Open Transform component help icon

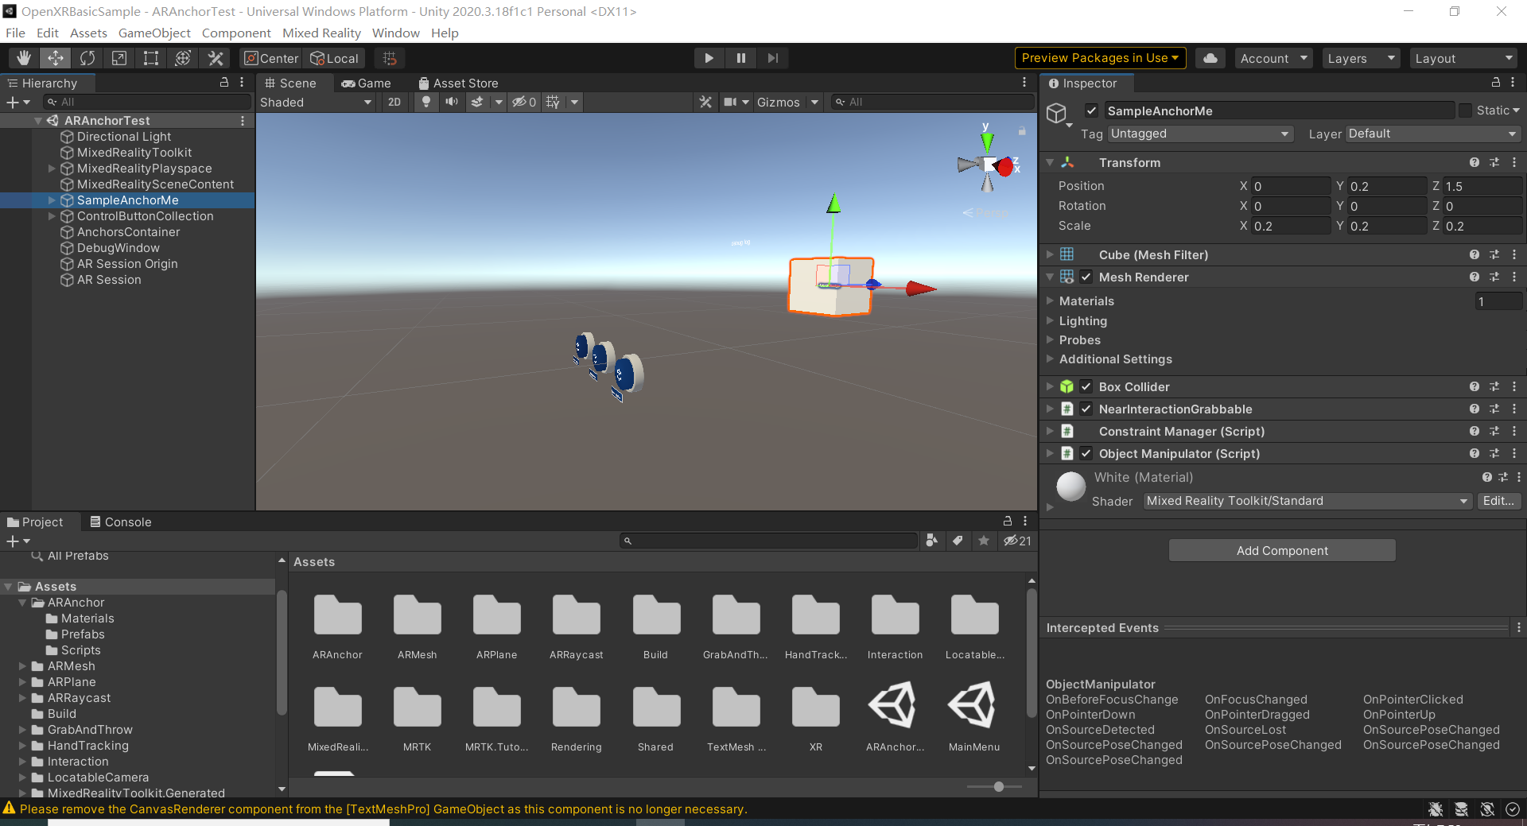tap(1475, 162)
